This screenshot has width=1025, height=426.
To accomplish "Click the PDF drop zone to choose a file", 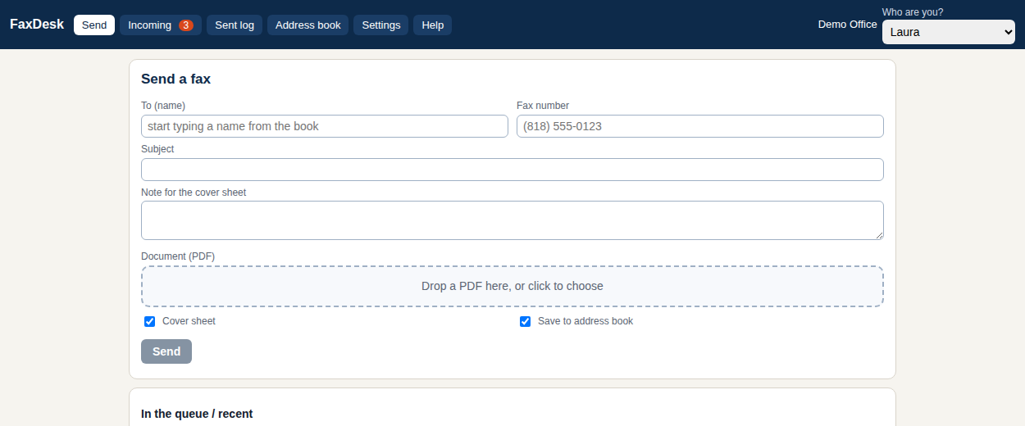I will tap(512, 286).
